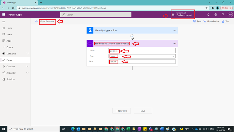Image resolution: width=234 pixels, height=132 pixels.
Task: Open Task View on the taskbar
Action: [63, 129]
